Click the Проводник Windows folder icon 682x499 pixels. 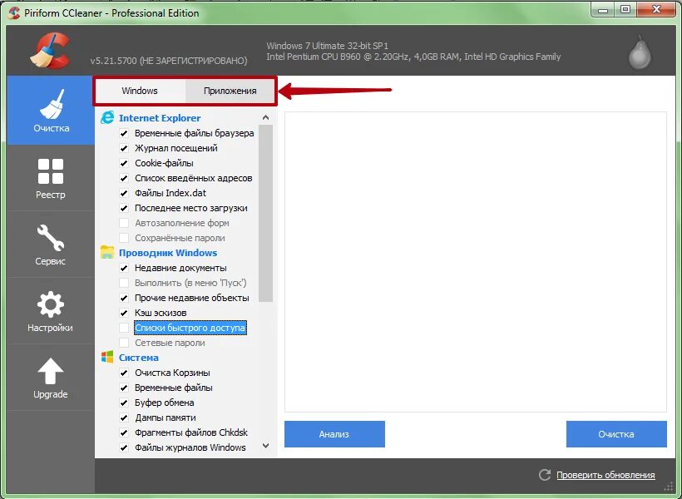click(x=107, y=252)
